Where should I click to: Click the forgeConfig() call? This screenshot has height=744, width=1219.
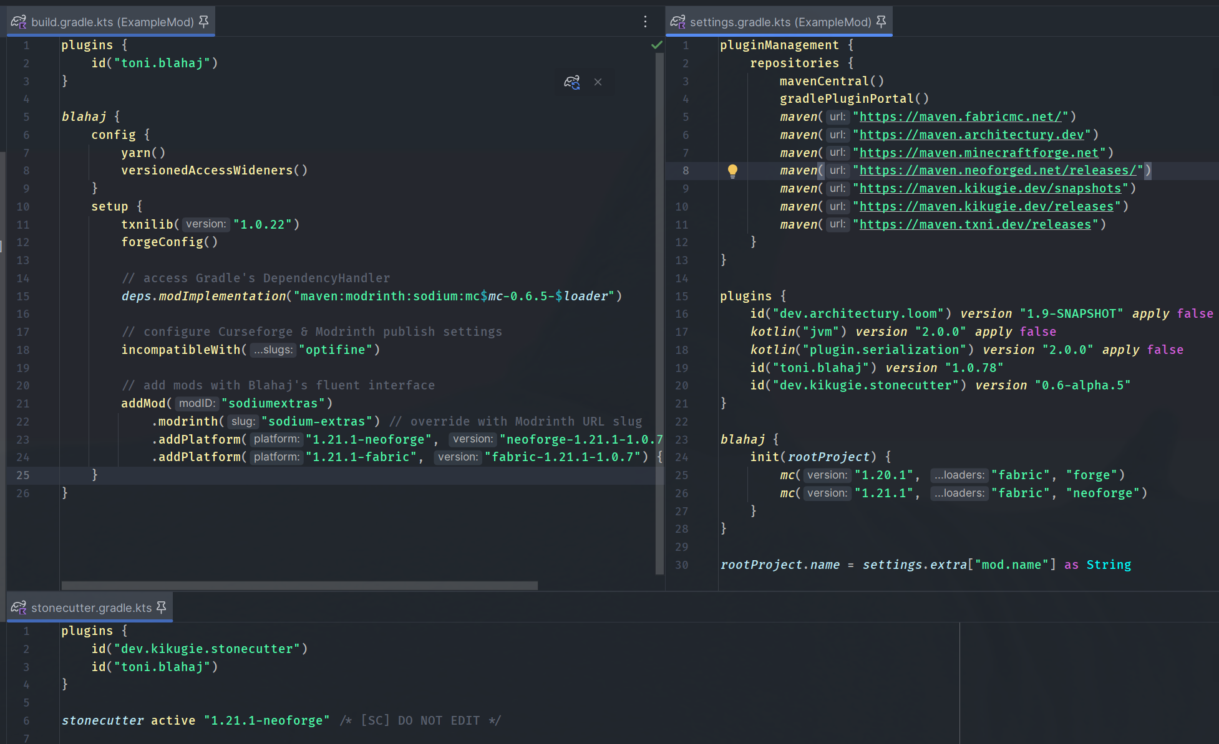(170, 242)
